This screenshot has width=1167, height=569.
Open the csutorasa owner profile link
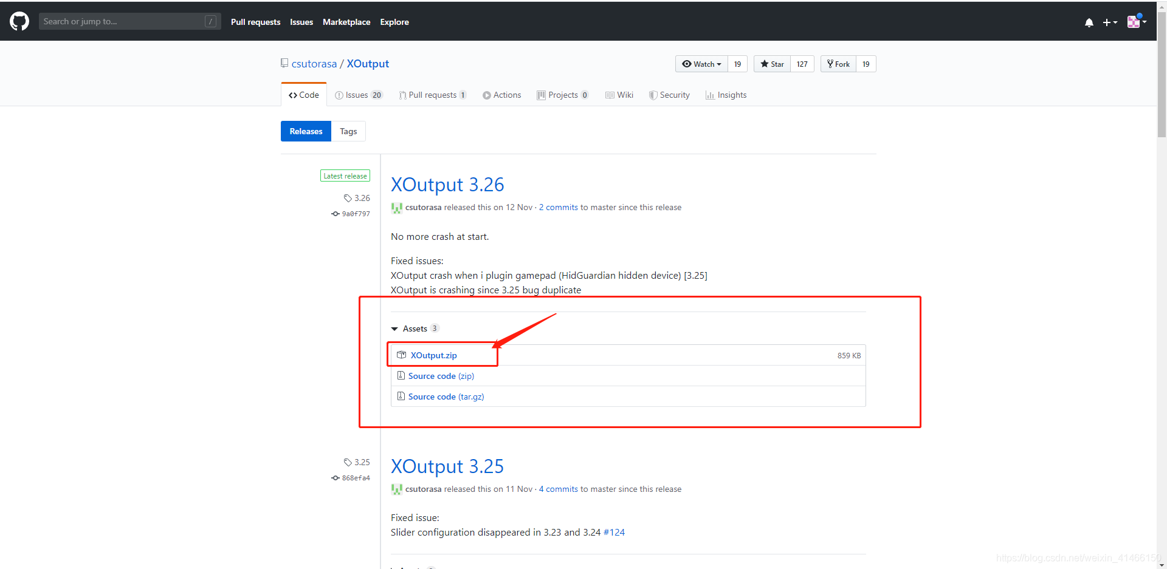(x=314, y=64)
